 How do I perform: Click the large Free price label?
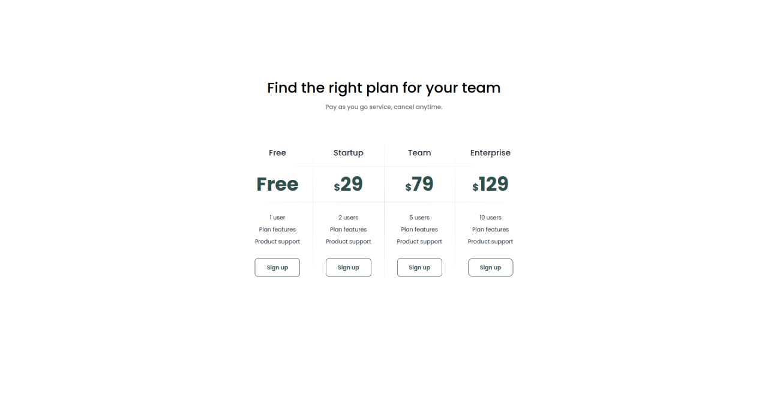(x=277, y=184)
